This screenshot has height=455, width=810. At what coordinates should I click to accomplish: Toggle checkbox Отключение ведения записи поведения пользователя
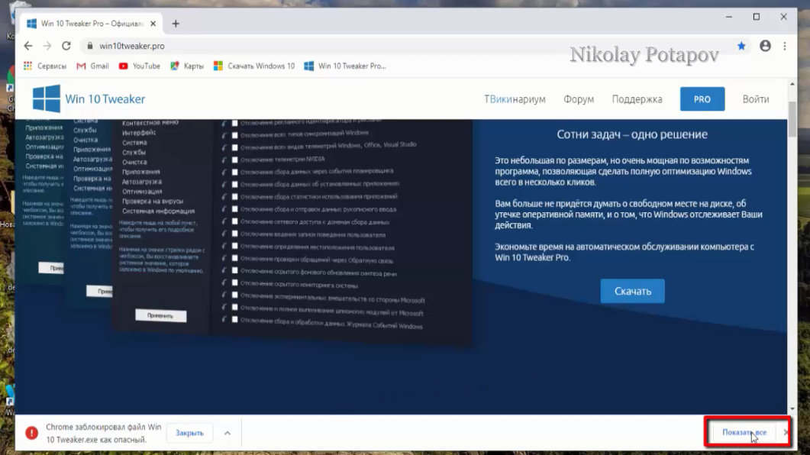tap(234, 234)
